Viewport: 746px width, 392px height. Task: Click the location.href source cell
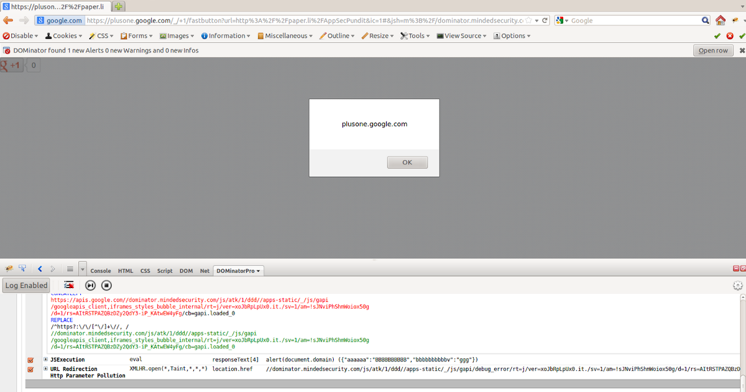click(233, 369)
